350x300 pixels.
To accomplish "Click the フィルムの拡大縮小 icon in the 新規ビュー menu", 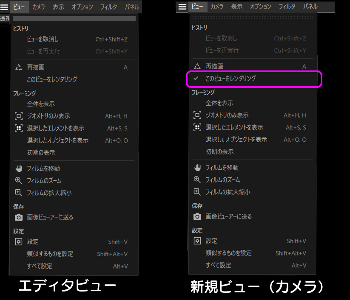I will click(197, 192).
